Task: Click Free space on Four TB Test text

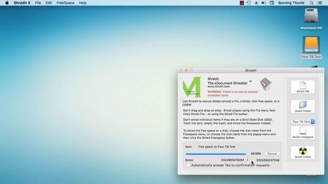Action: pyautogui.click(x=216, y=147)
